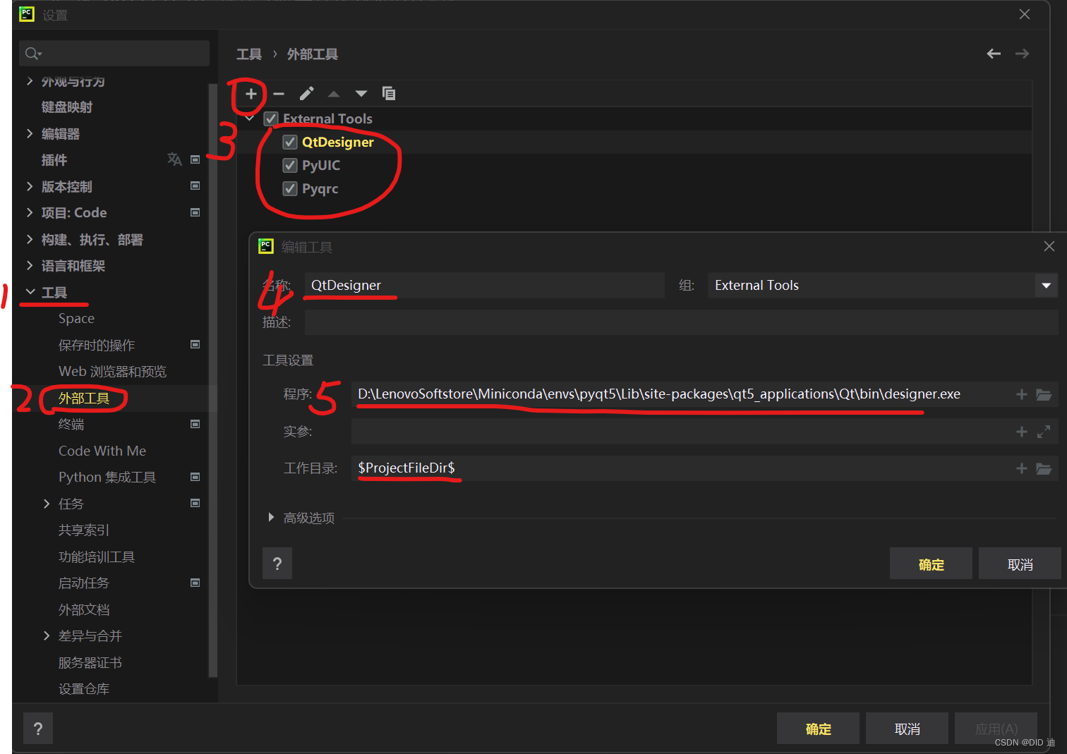Toggle the PyUIC checkbox

click(x=290, y=165)
